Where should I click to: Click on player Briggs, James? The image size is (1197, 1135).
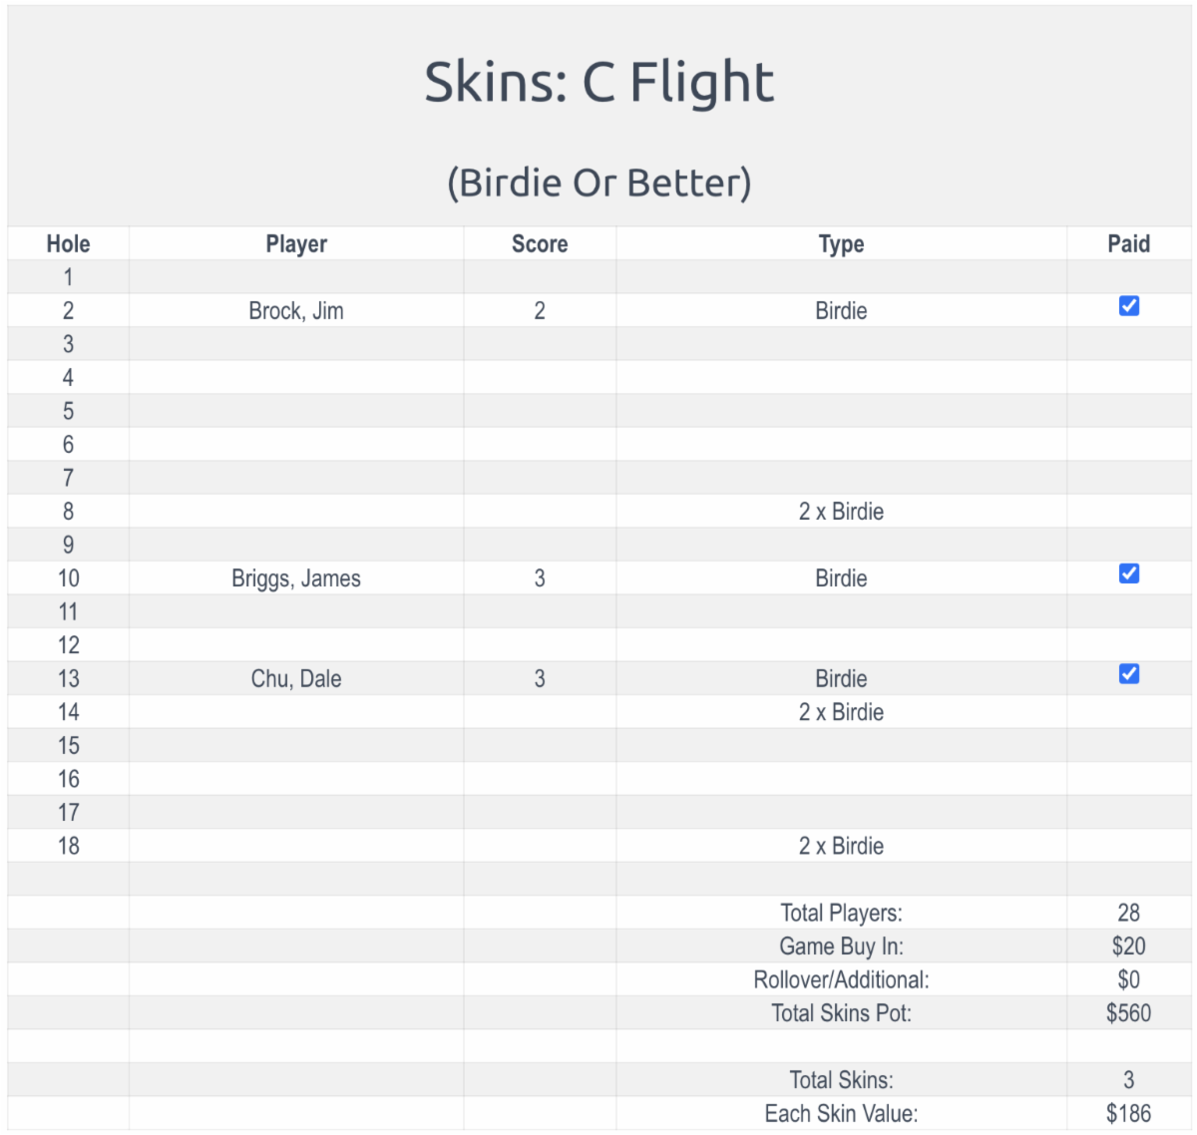296,578
